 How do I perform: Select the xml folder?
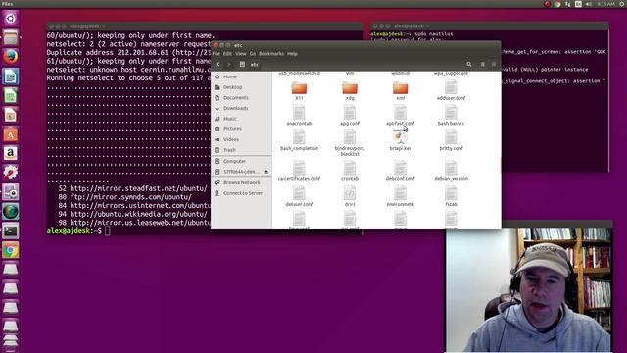coord(401,91)
